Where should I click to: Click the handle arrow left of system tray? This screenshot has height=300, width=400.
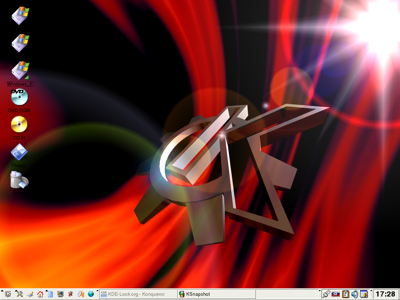pos(320,291)
